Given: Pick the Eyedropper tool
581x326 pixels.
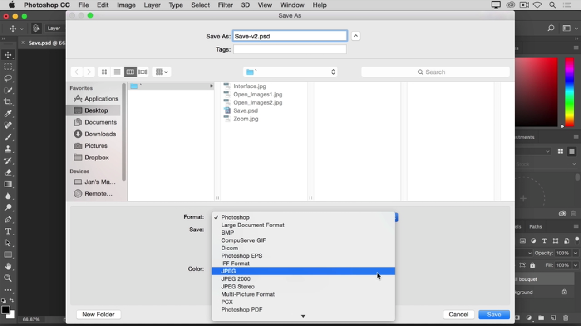Looking at the screenshot, I should 8,114.
